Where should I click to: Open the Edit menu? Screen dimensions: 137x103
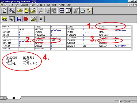(11, 5)
